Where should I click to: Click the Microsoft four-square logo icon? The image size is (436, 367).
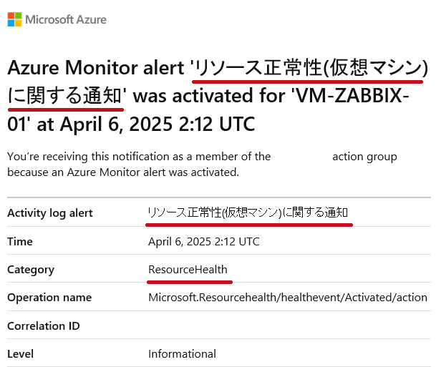coord(15,19)
